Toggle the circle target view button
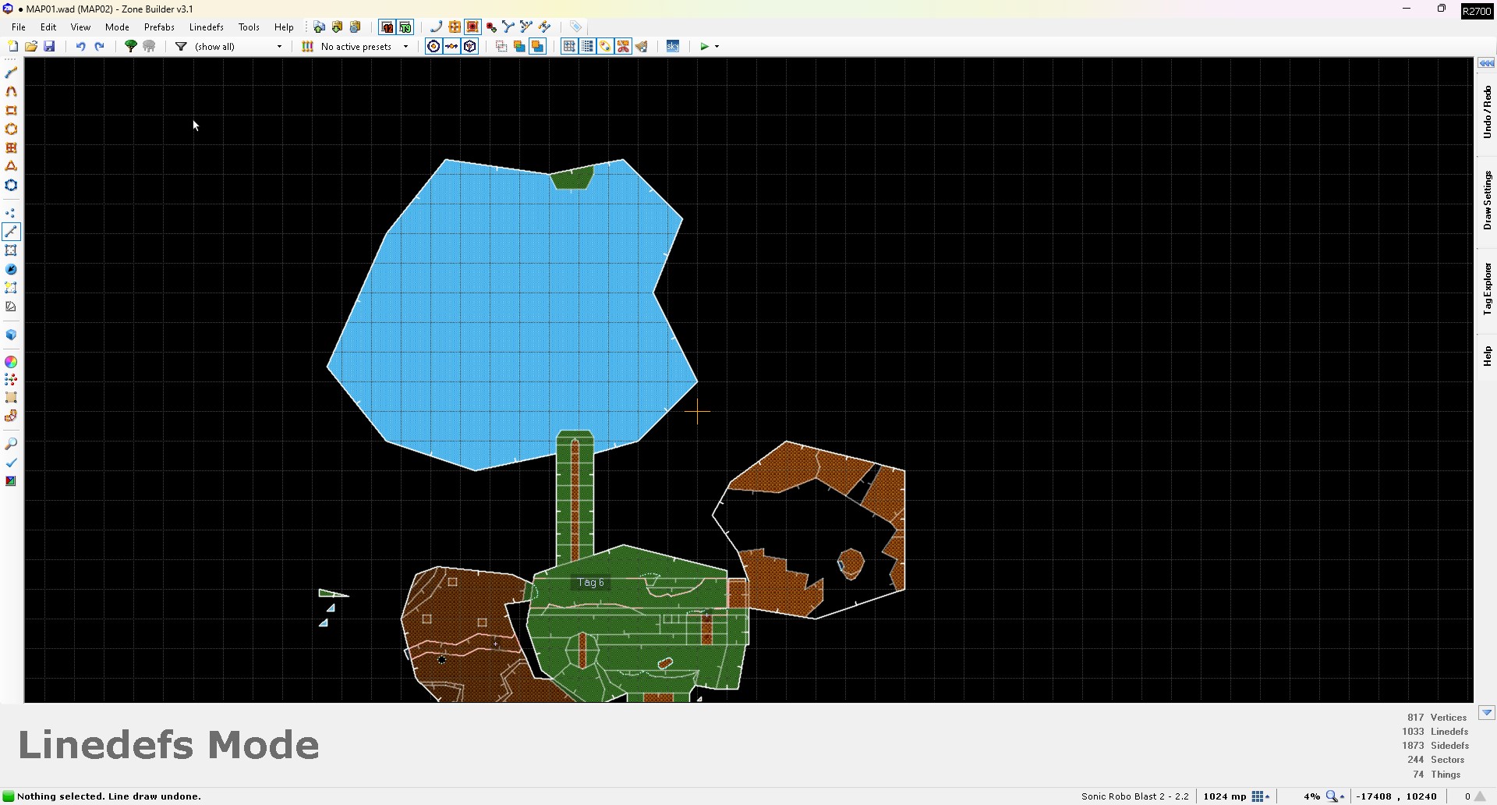Screen dimensions: 1497x805 pyautogui.click(x=434, y=47)
